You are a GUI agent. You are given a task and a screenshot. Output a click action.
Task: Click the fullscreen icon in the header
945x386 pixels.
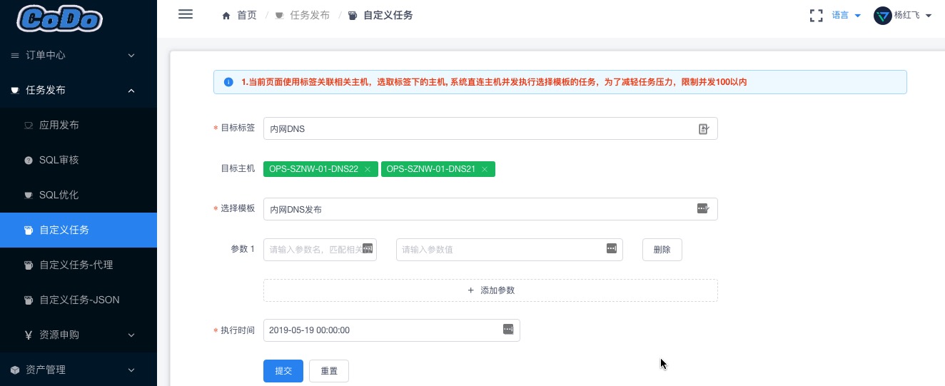click(x=817, y=16)
